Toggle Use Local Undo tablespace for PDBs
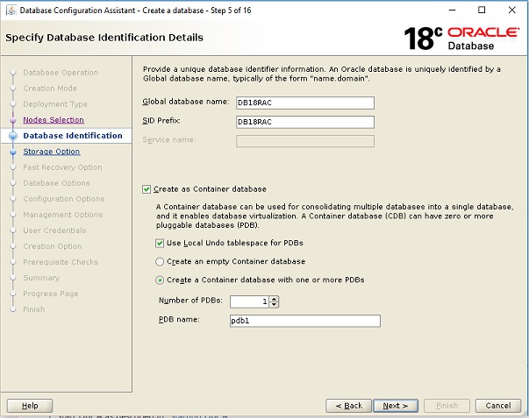The height and width of the screenshot is (418, 529). pos(160,243)
